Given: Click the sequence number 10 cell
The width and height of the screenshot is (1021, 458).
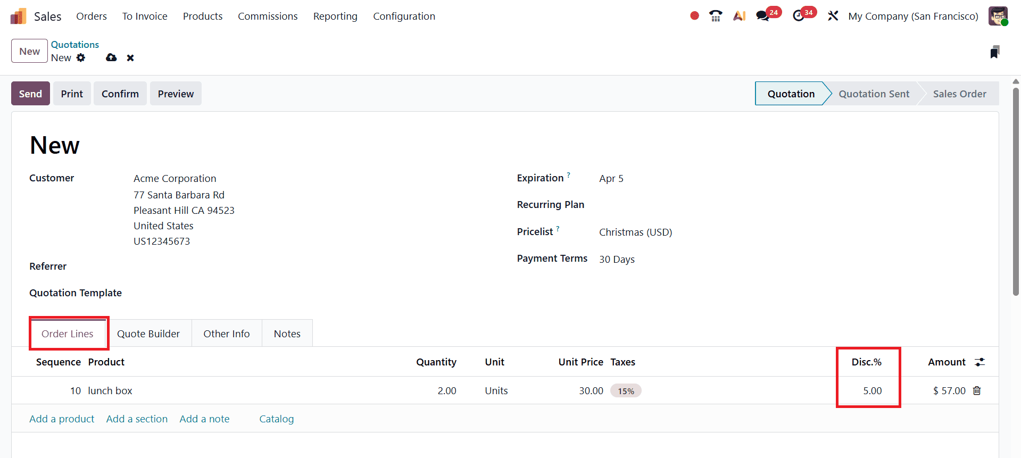Looking at the screenshot, I should [76, 390].
